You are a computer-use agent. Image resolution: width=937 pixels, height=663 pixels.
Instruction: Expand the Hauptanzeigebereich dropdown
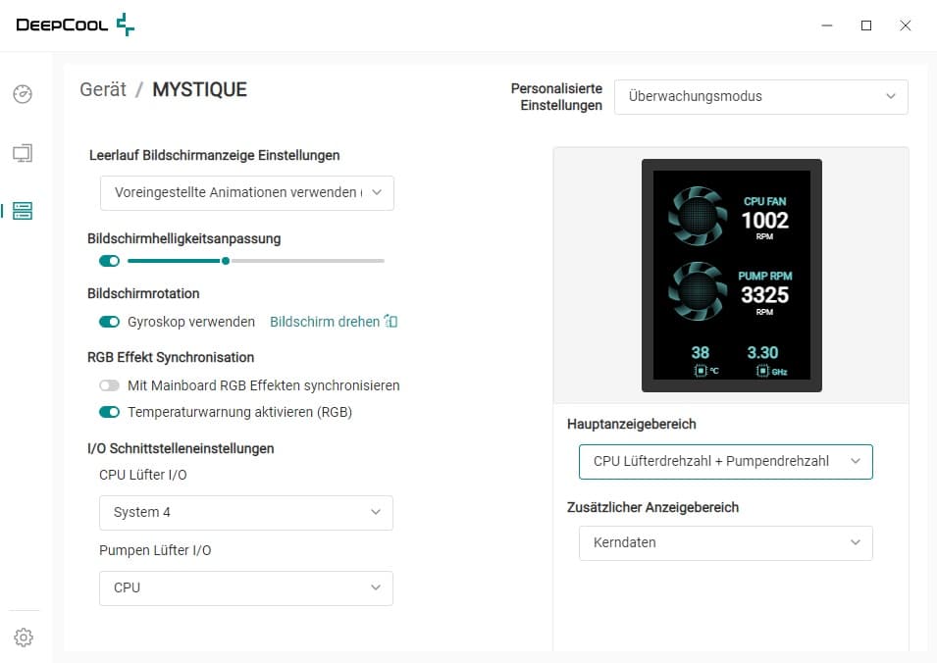(725, 461)
